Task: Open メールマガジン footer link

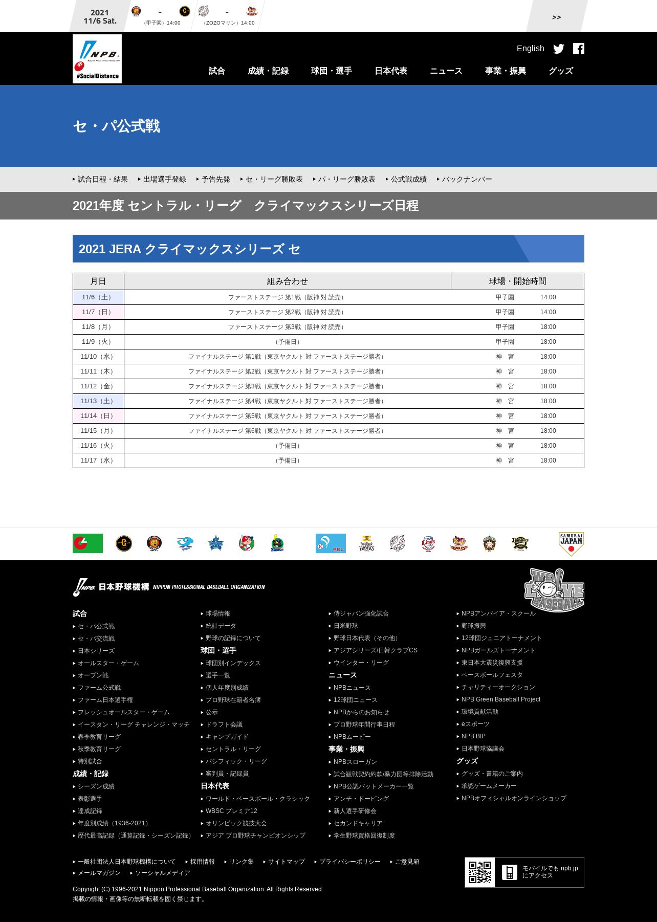Action: 97,873
